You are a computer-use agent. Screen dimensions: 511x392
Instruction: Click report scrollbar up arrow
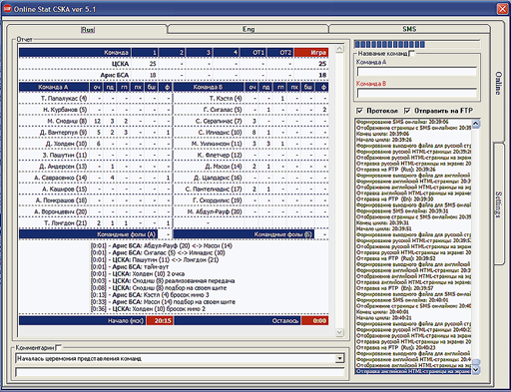(x=339, y=49)
